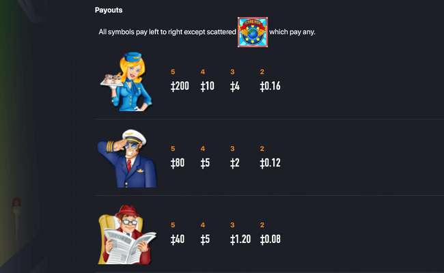Select flight attendant 5-symbol payout of 200
Viewport: 444px width, 273px height.
(180, 87)
